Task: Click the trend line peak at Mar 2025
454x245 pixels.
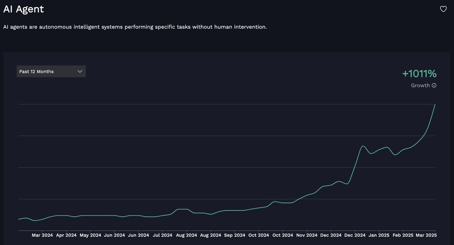Action: tap(435, 105)
